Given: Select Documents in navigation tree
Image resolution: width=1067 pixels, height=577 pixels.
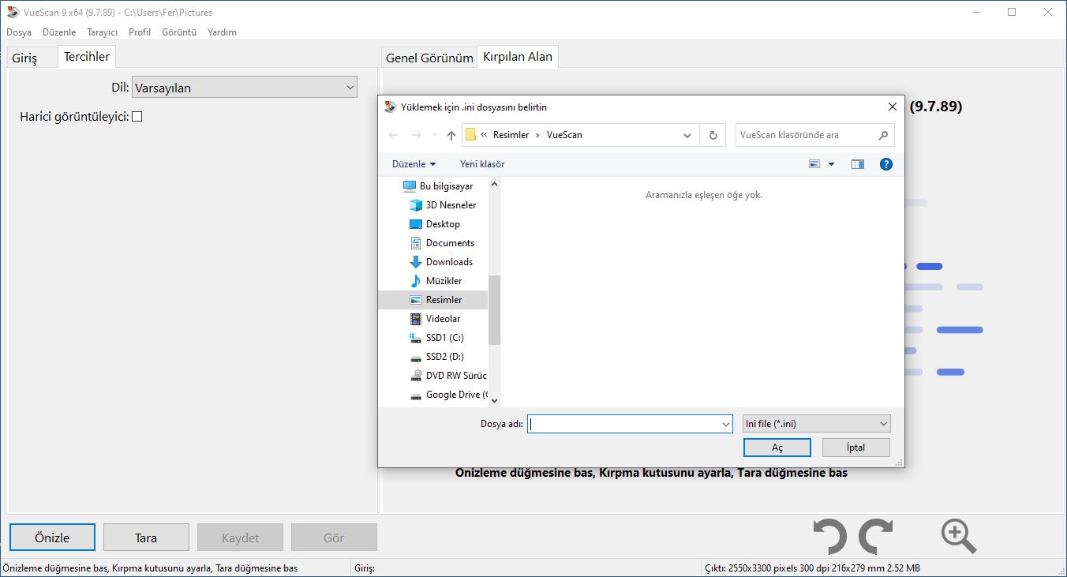Looking at the screenshot, I should (450, 243).
